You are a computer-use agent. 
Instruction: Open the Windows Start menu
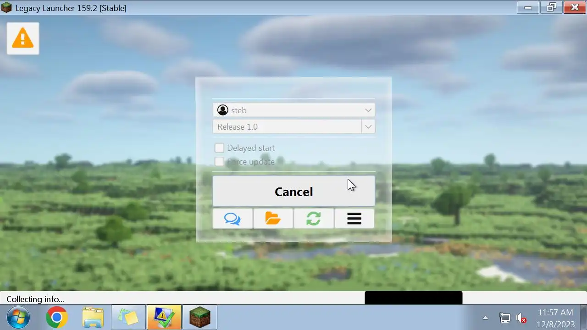click(18, 318)
